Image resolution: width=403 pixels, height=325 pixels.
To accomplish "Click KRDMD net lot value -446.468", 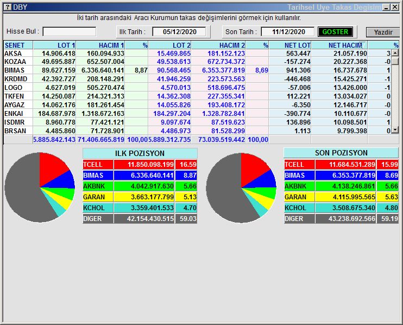I will click(x=298, y=79).
